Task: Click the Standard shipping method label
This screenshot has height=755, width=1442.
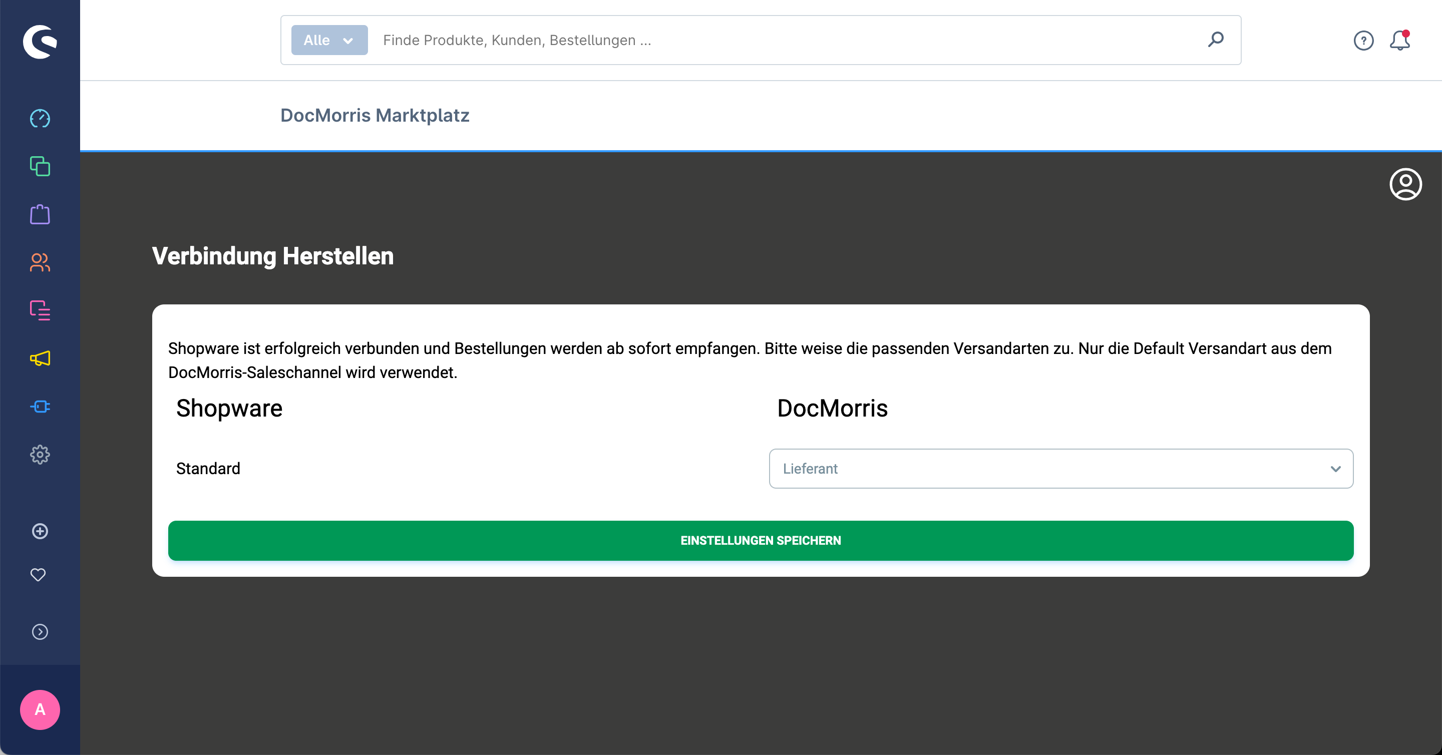Action: click(208, 469)
